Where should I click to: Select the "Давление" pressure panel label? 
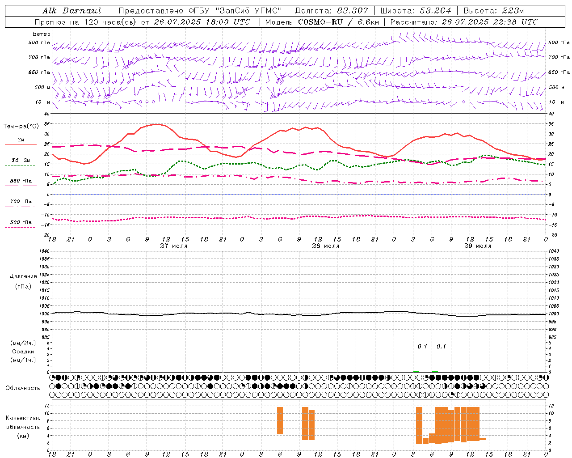23,276
